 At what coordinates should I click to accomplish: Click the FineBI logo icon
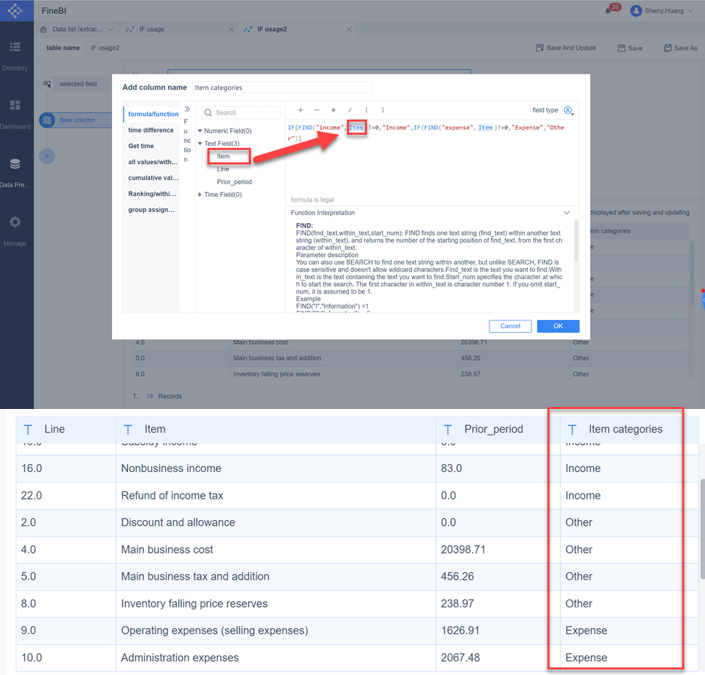point(15,10)
